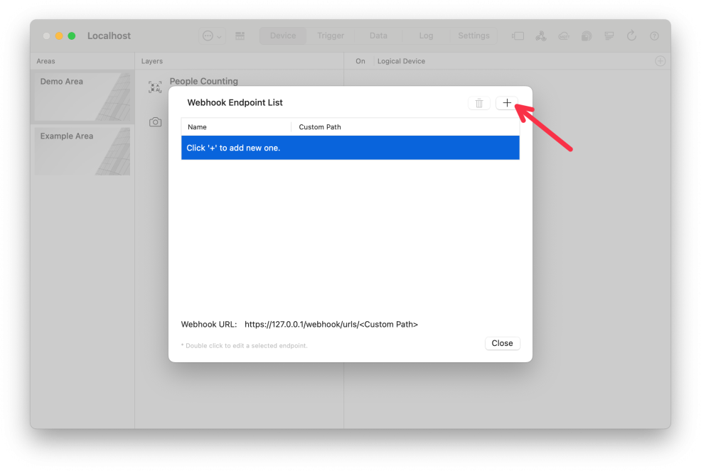This screenshot has width=701, height=471.
Task: Add a logical device with plus icon
Action: click(660, 61)
